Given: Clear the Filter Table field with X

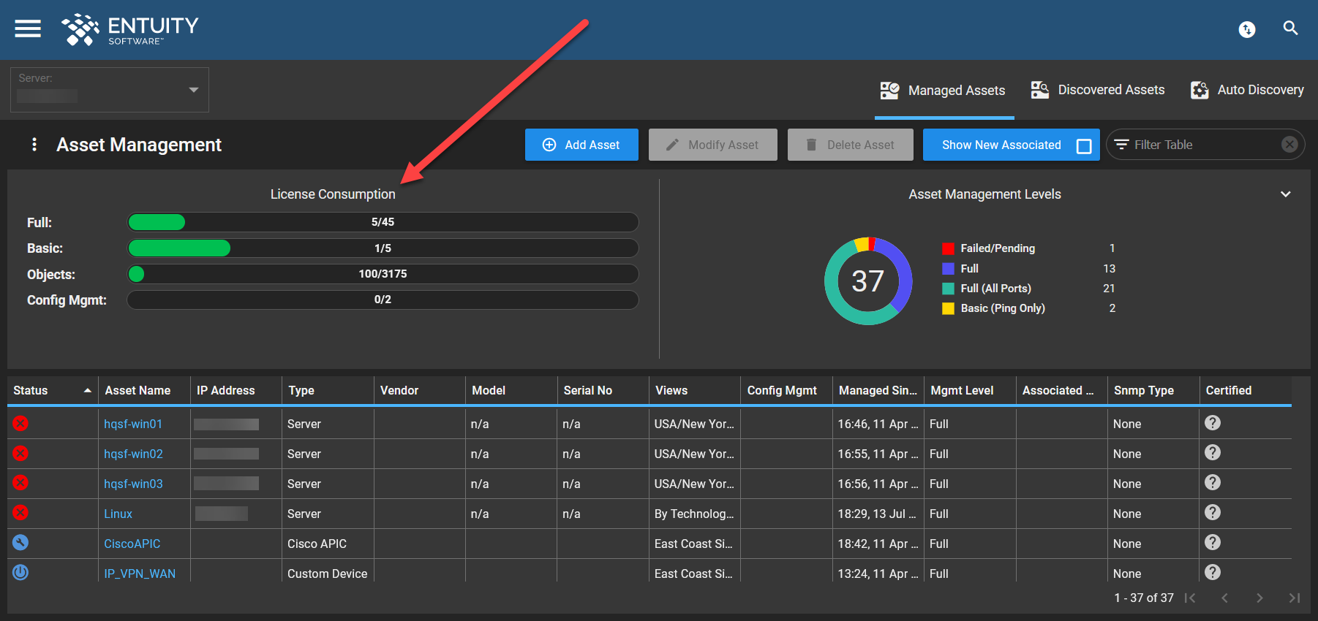Looking at the screenshot, I should pos(1289,145).
